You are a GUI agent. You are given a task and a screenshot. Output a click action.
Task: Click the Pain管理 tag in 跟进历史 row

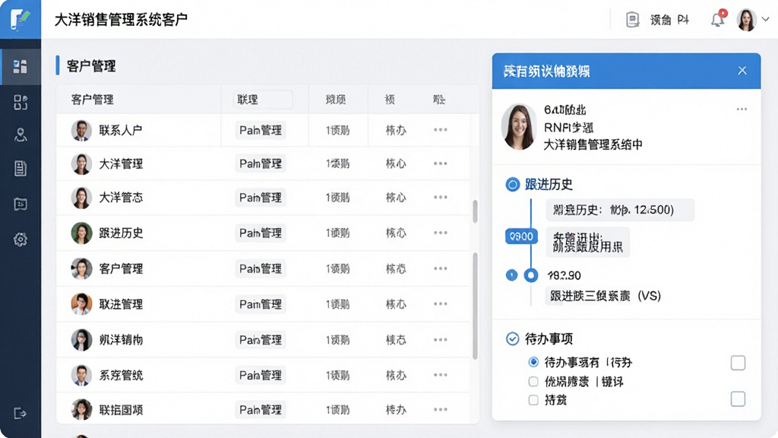coord(261,233)
